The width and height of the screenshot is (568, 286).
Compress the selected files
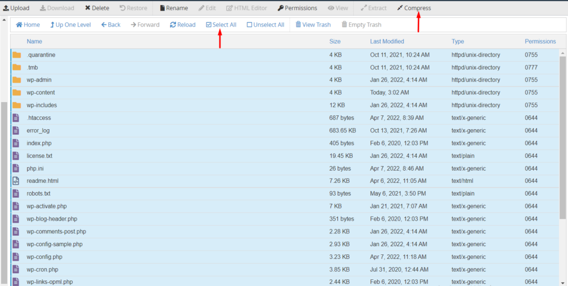coord(414,8)
